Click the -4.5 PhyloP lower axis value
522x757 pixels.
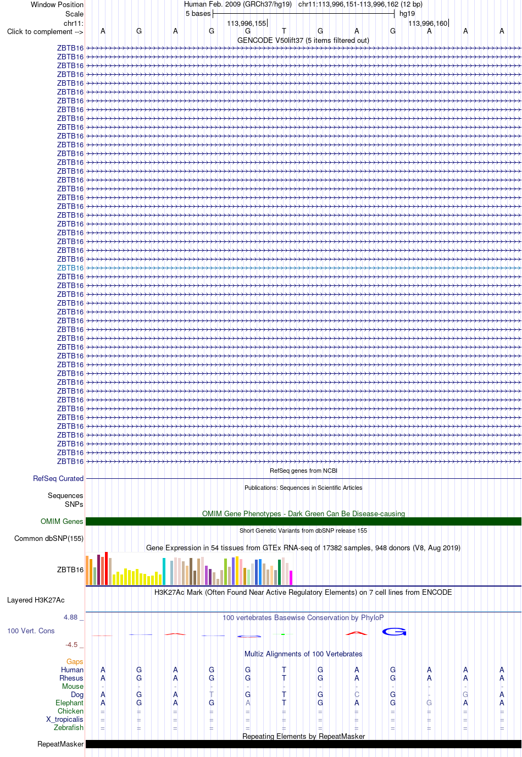(74, 644)
